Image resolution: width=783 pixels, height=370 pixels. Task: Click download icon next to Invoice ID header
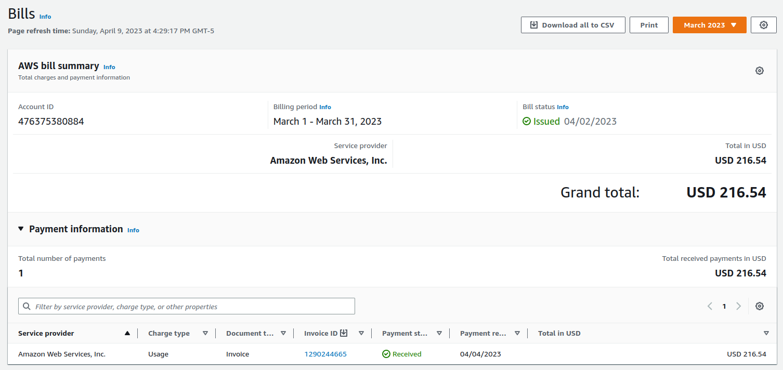coord(344,333)
